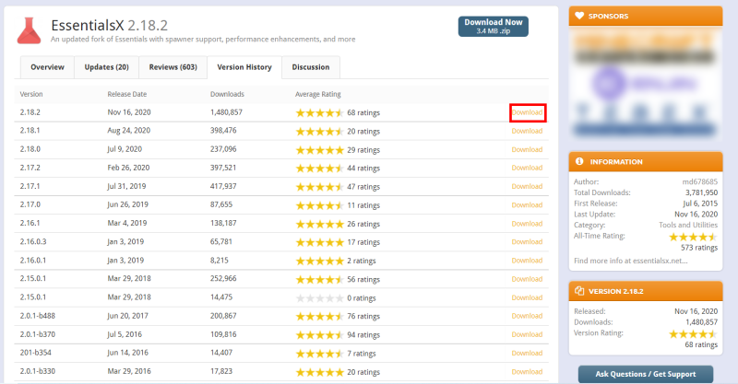Download version 2.0.1-b330
This screenshot has height=384, width=738.
pos(527,372)
